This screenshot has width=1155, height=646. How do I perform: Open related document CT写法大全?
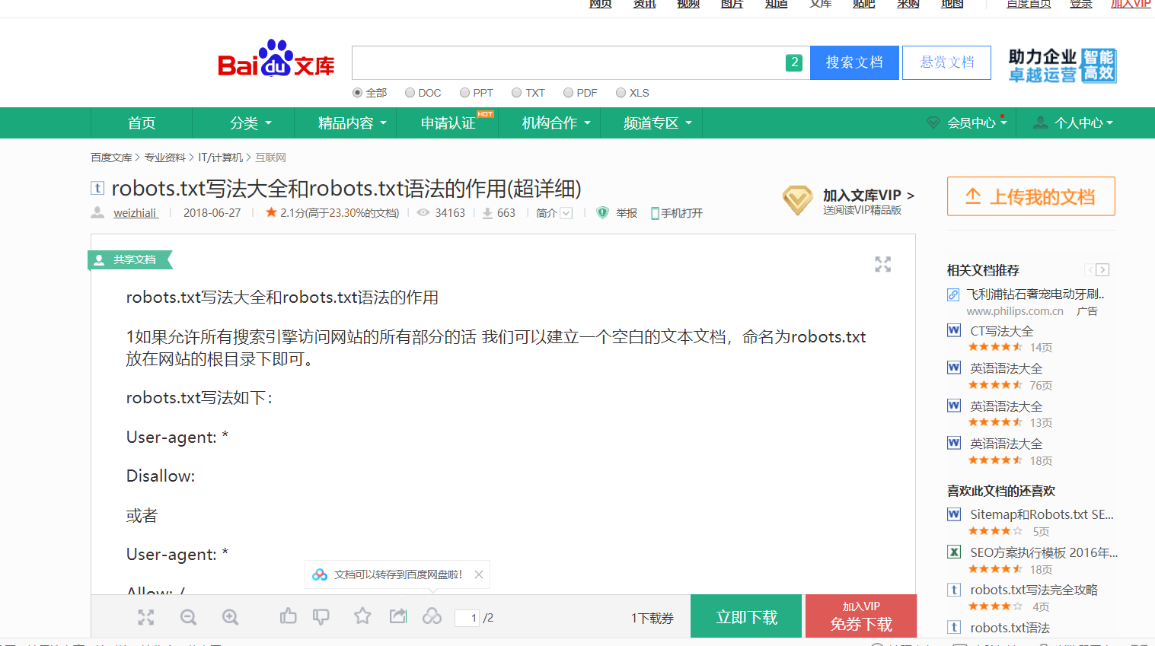[x=1001, y=331]
